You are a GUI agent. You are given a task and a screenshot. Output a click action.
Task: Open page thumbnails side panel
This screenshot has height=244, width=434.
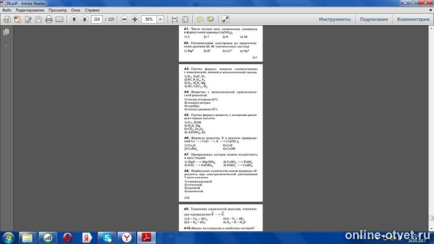tap(6, 32)
